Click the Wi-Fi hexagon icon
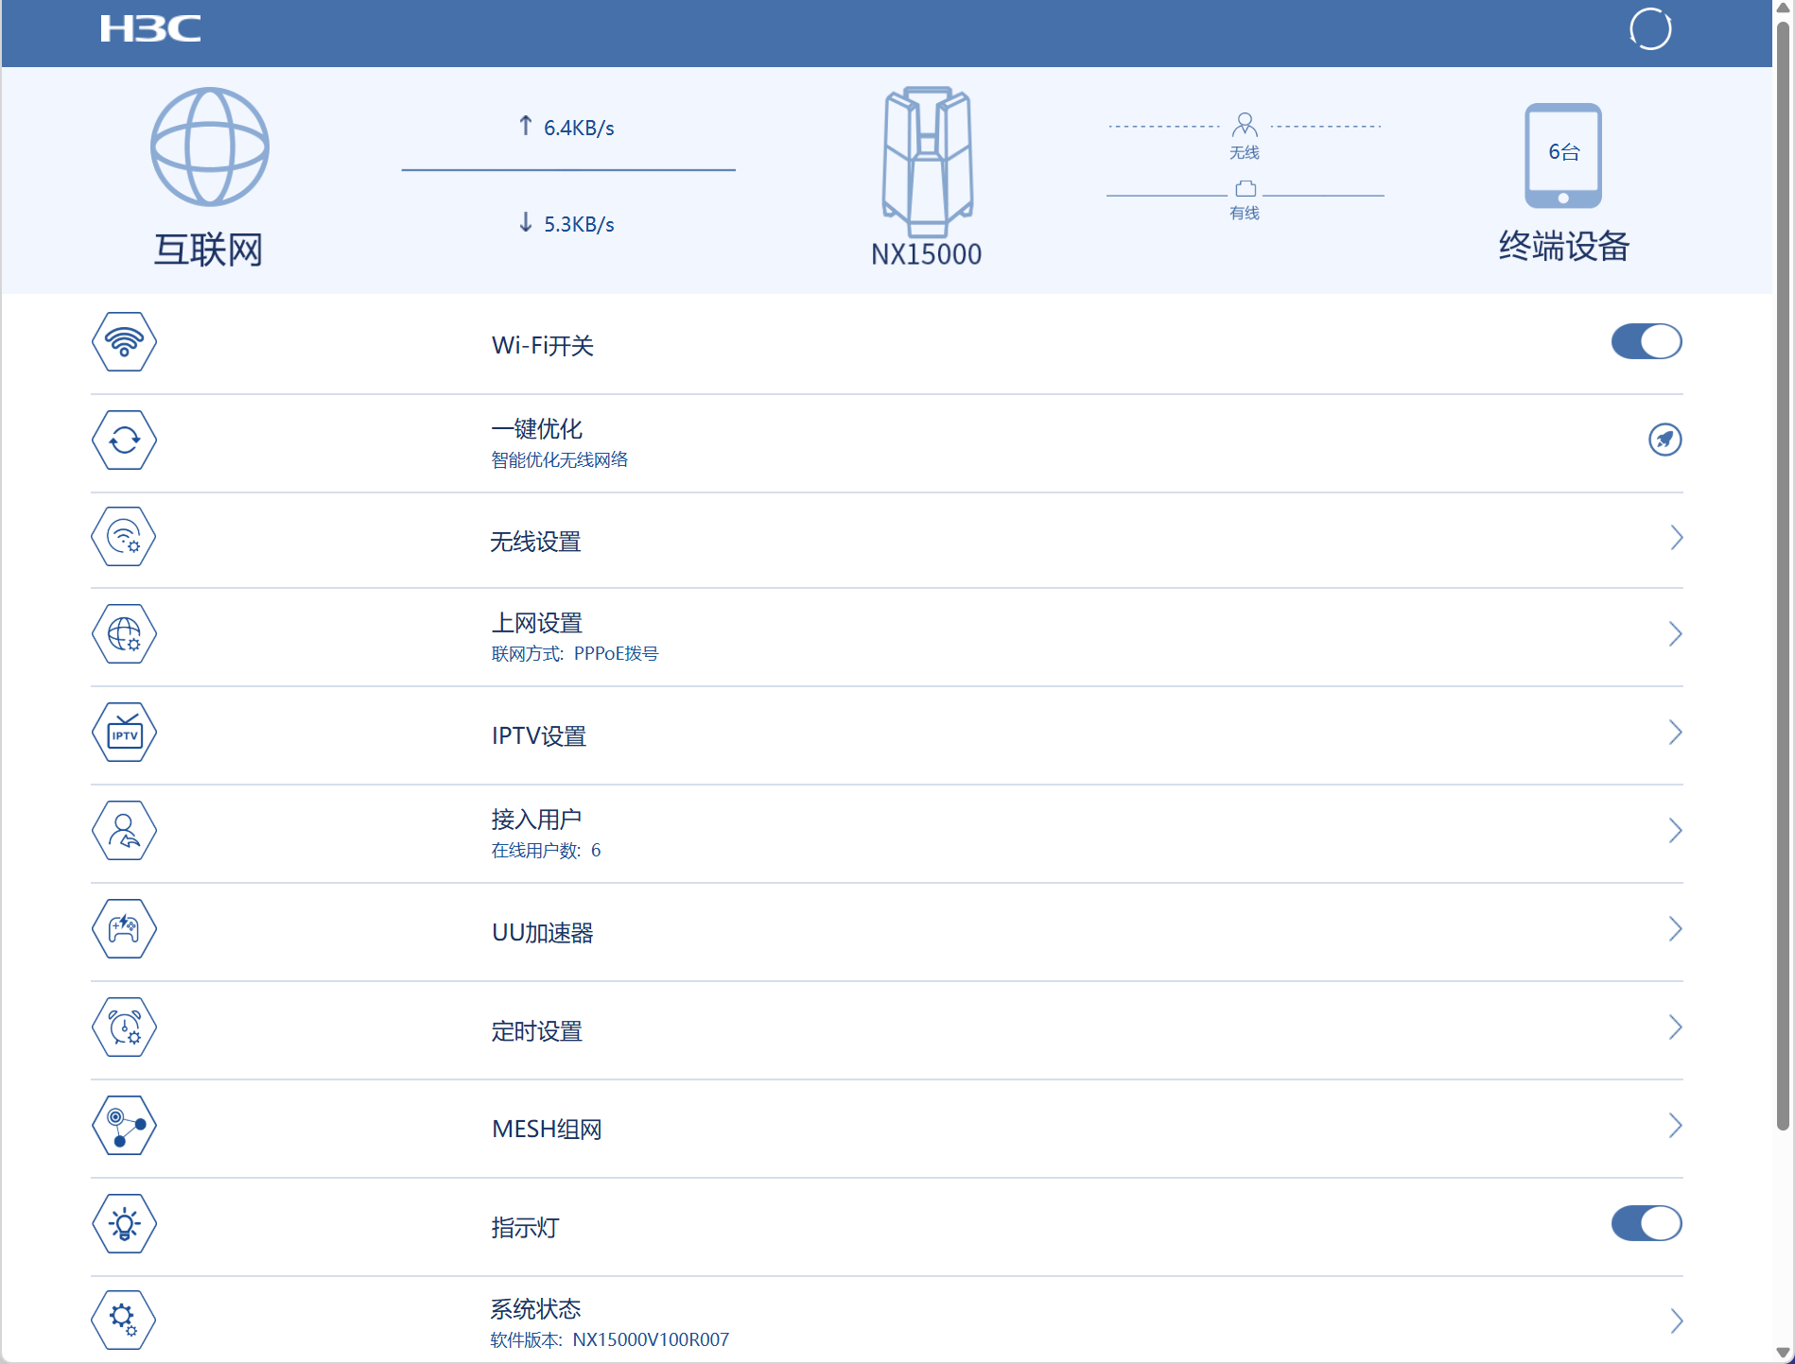 coord(124,341)
